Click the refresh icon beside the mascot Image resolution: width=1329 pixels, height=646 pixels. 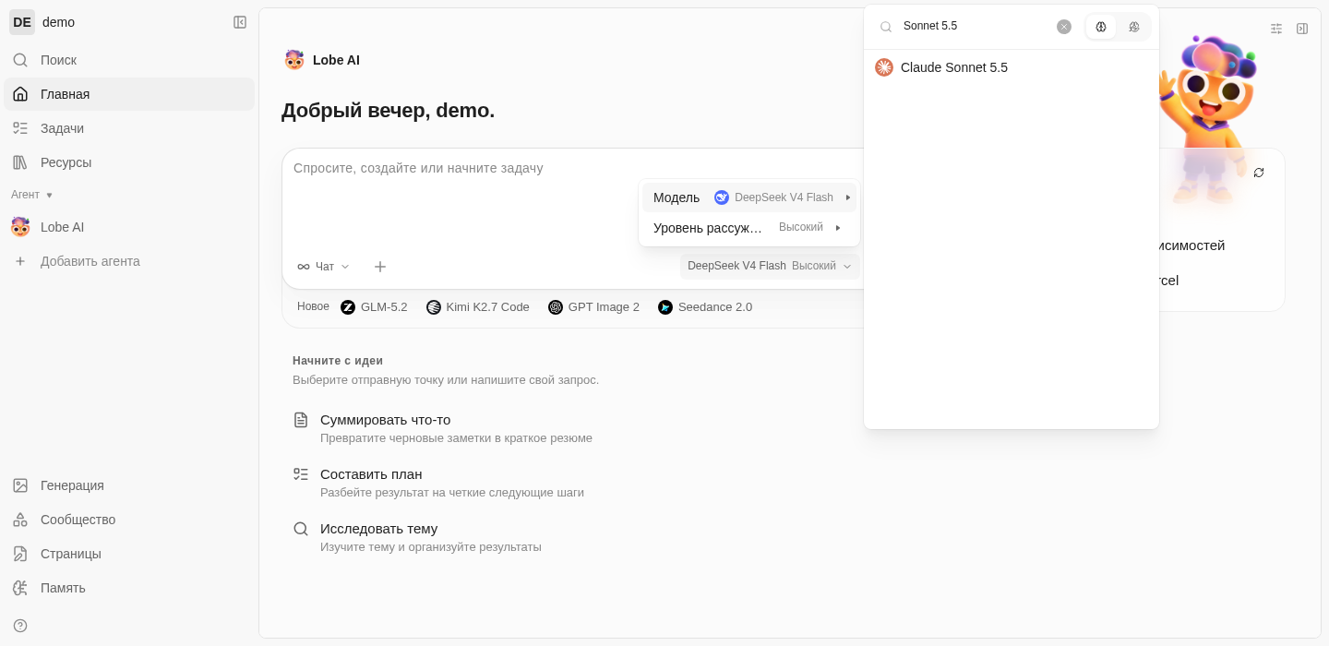(1259, 173)
